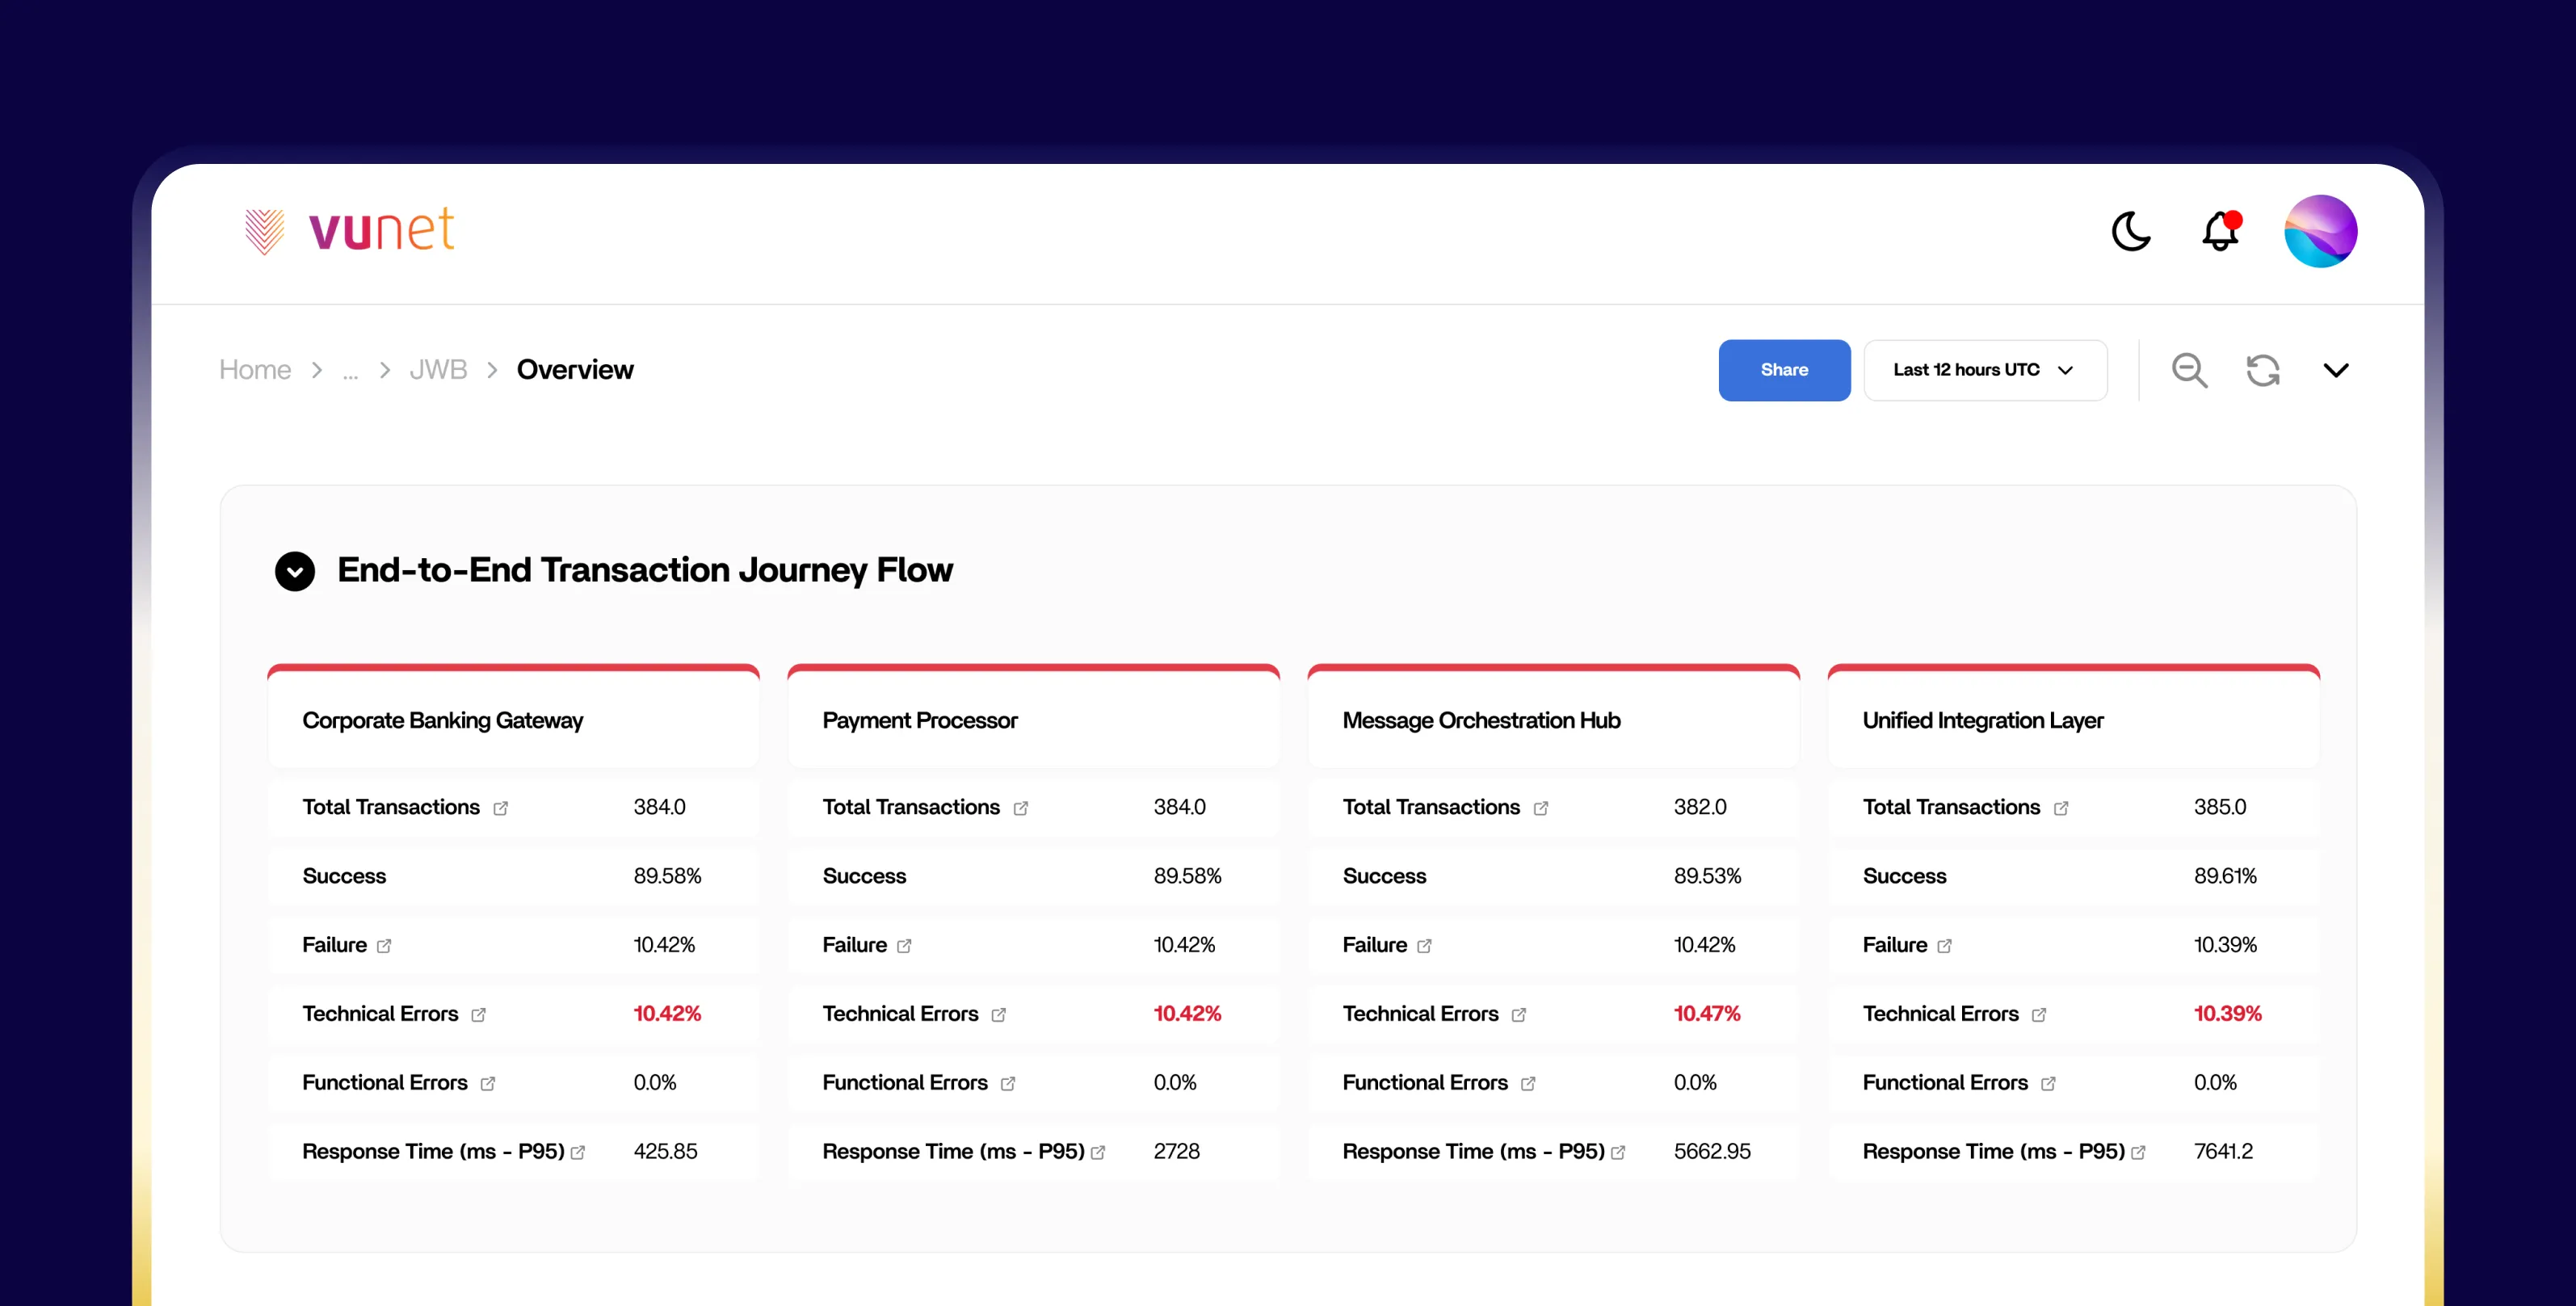Open Unified Integration Layer Response Time link icon
Image resolution: width=2576 pixels, height=1306 pixels.
pos(2138,1153)
